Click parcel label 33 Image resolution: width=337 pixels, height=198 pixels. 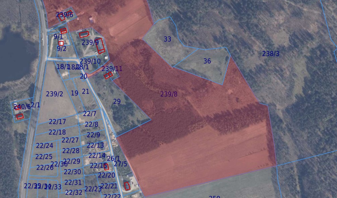coord(167,39)
